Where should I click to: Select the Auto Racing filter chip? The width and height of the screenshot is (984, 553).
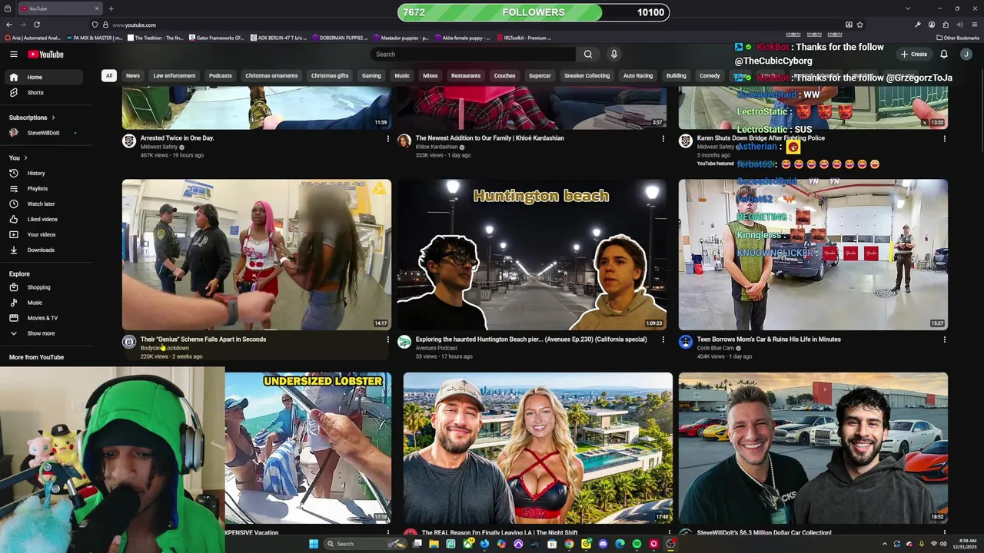pos(638,76)
